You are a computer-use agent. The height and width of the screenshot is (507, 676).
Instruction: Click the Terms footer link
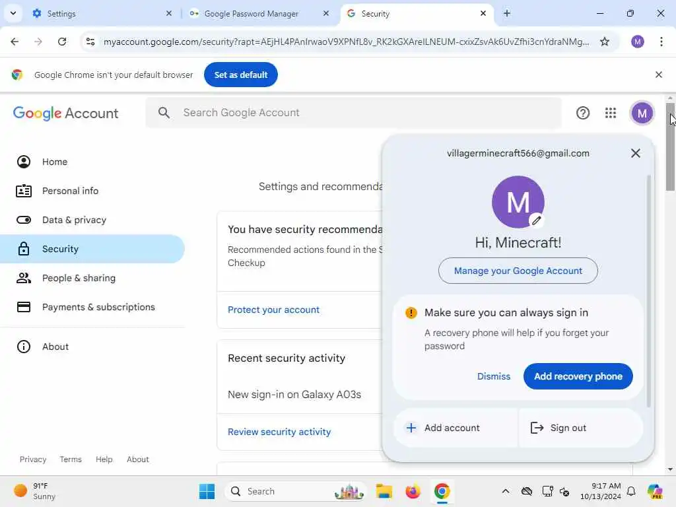pyautogui.click(x=71, y=459)
